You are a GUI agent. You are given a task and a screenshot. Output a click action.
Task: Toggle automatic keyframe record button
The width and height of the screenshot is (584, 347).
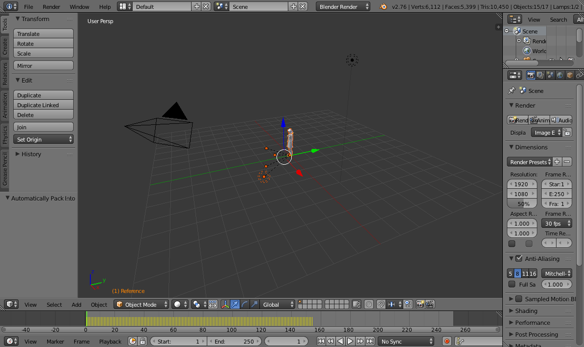[x=447, y=341]
